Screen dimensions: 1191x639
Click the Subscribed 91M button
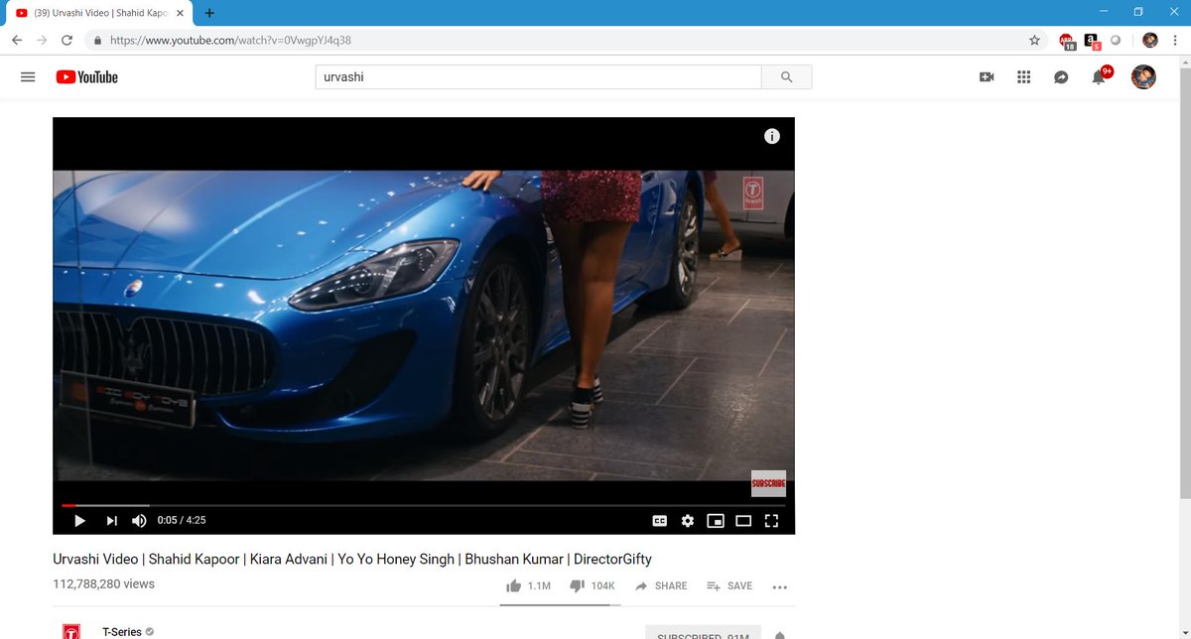coord(703,632)
